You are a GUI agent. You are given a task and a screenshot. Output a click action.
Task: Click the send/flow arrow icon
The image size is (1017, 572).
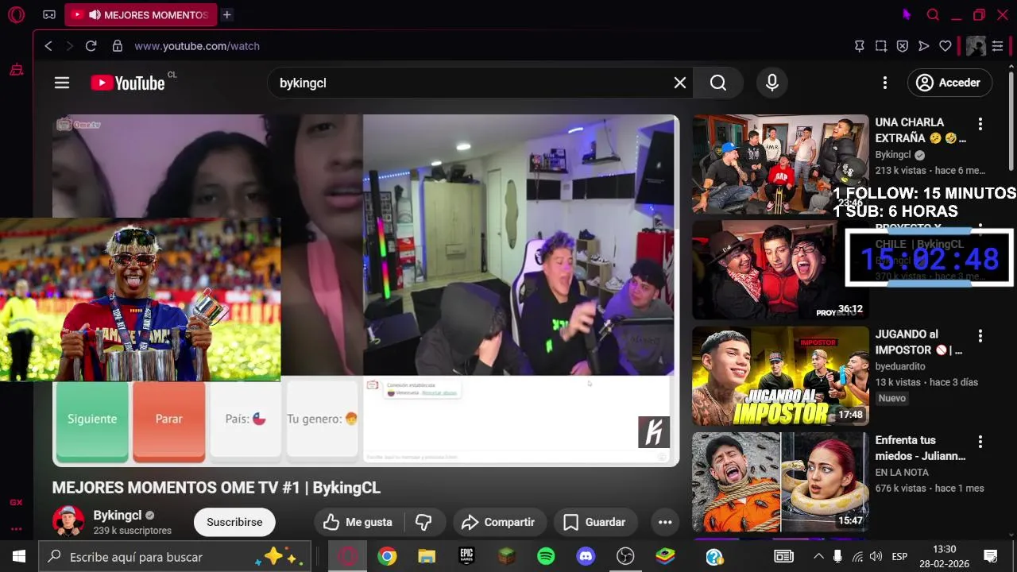[x=923, y=46]
